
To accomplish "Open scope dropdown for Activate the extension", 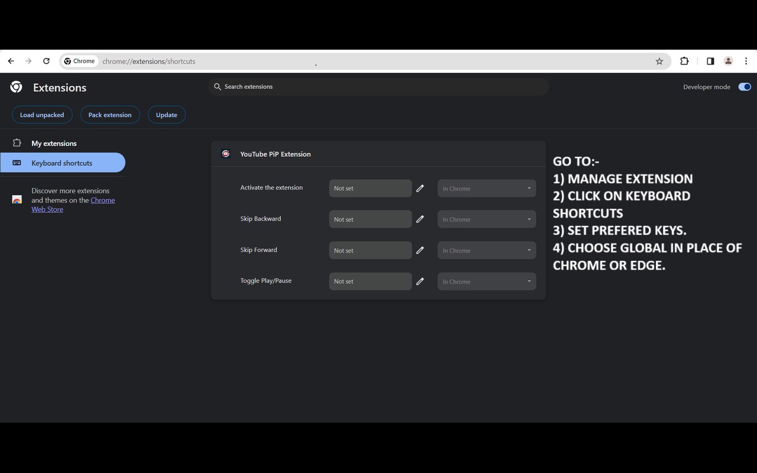I will [487, 188].
